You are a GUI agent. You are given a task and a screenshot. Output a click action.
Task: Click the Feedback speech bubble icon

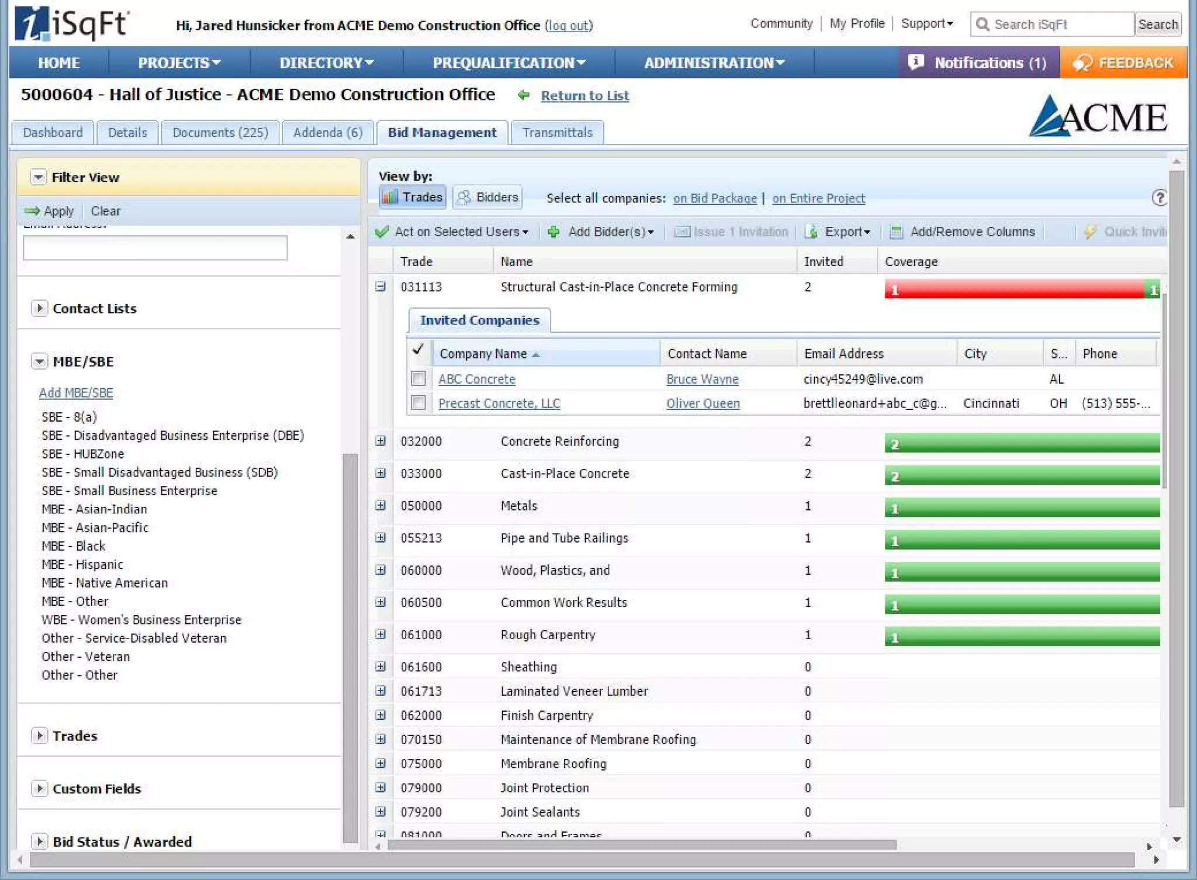tap(1082, 63)
